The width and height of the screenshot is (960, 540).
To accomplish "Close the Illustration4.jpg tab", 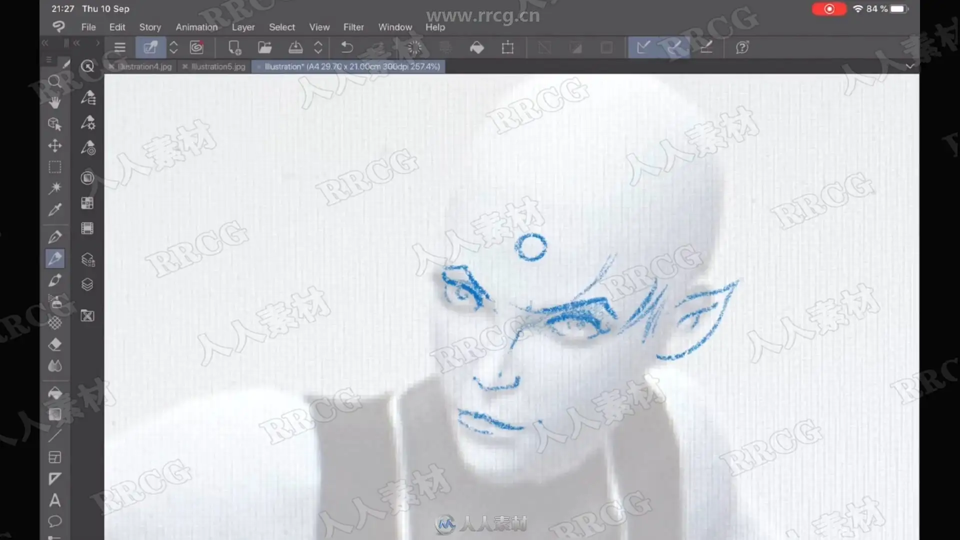I will pyautogui.click(x=111, y=66).
